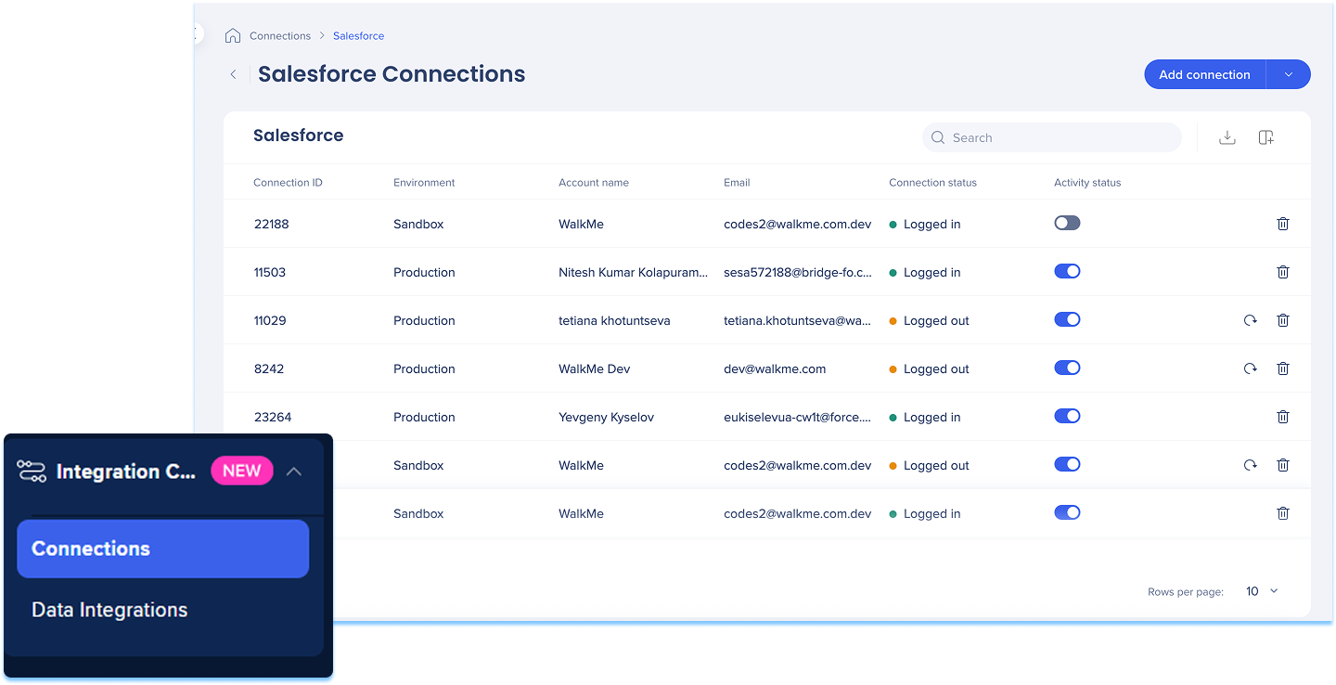Click connection ID 11503

pos(270,272)
